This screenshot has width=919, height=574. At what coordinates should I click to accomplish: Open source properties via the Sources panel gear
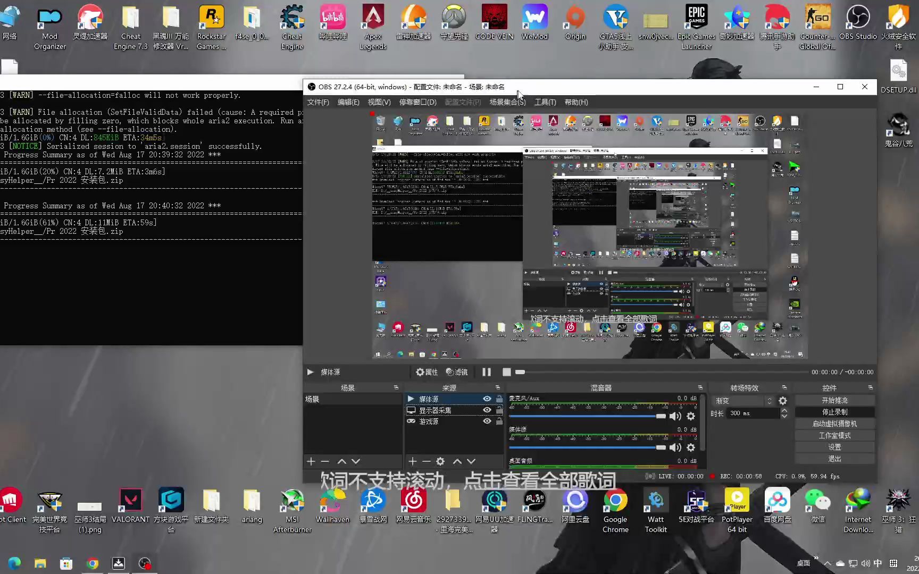[440, 461]
